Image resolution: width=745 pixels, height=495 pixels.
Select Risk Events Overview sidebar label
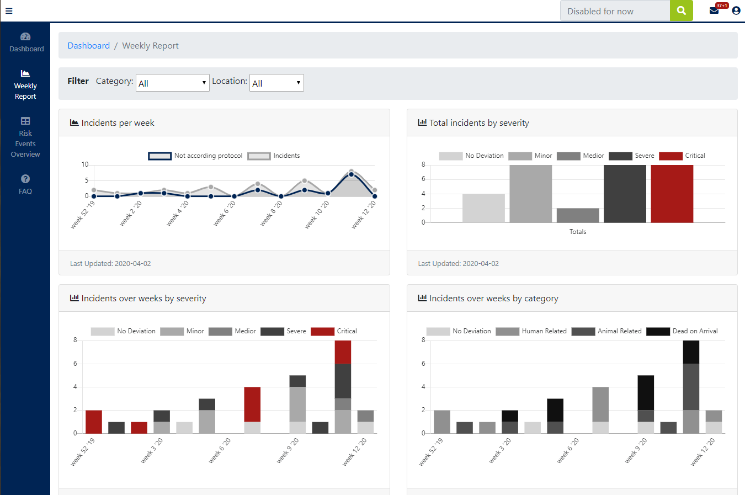point(25,144)
